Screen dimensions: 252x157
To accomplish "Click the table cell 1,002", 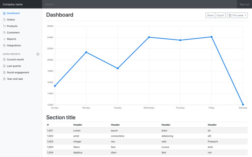I will 50,136.
